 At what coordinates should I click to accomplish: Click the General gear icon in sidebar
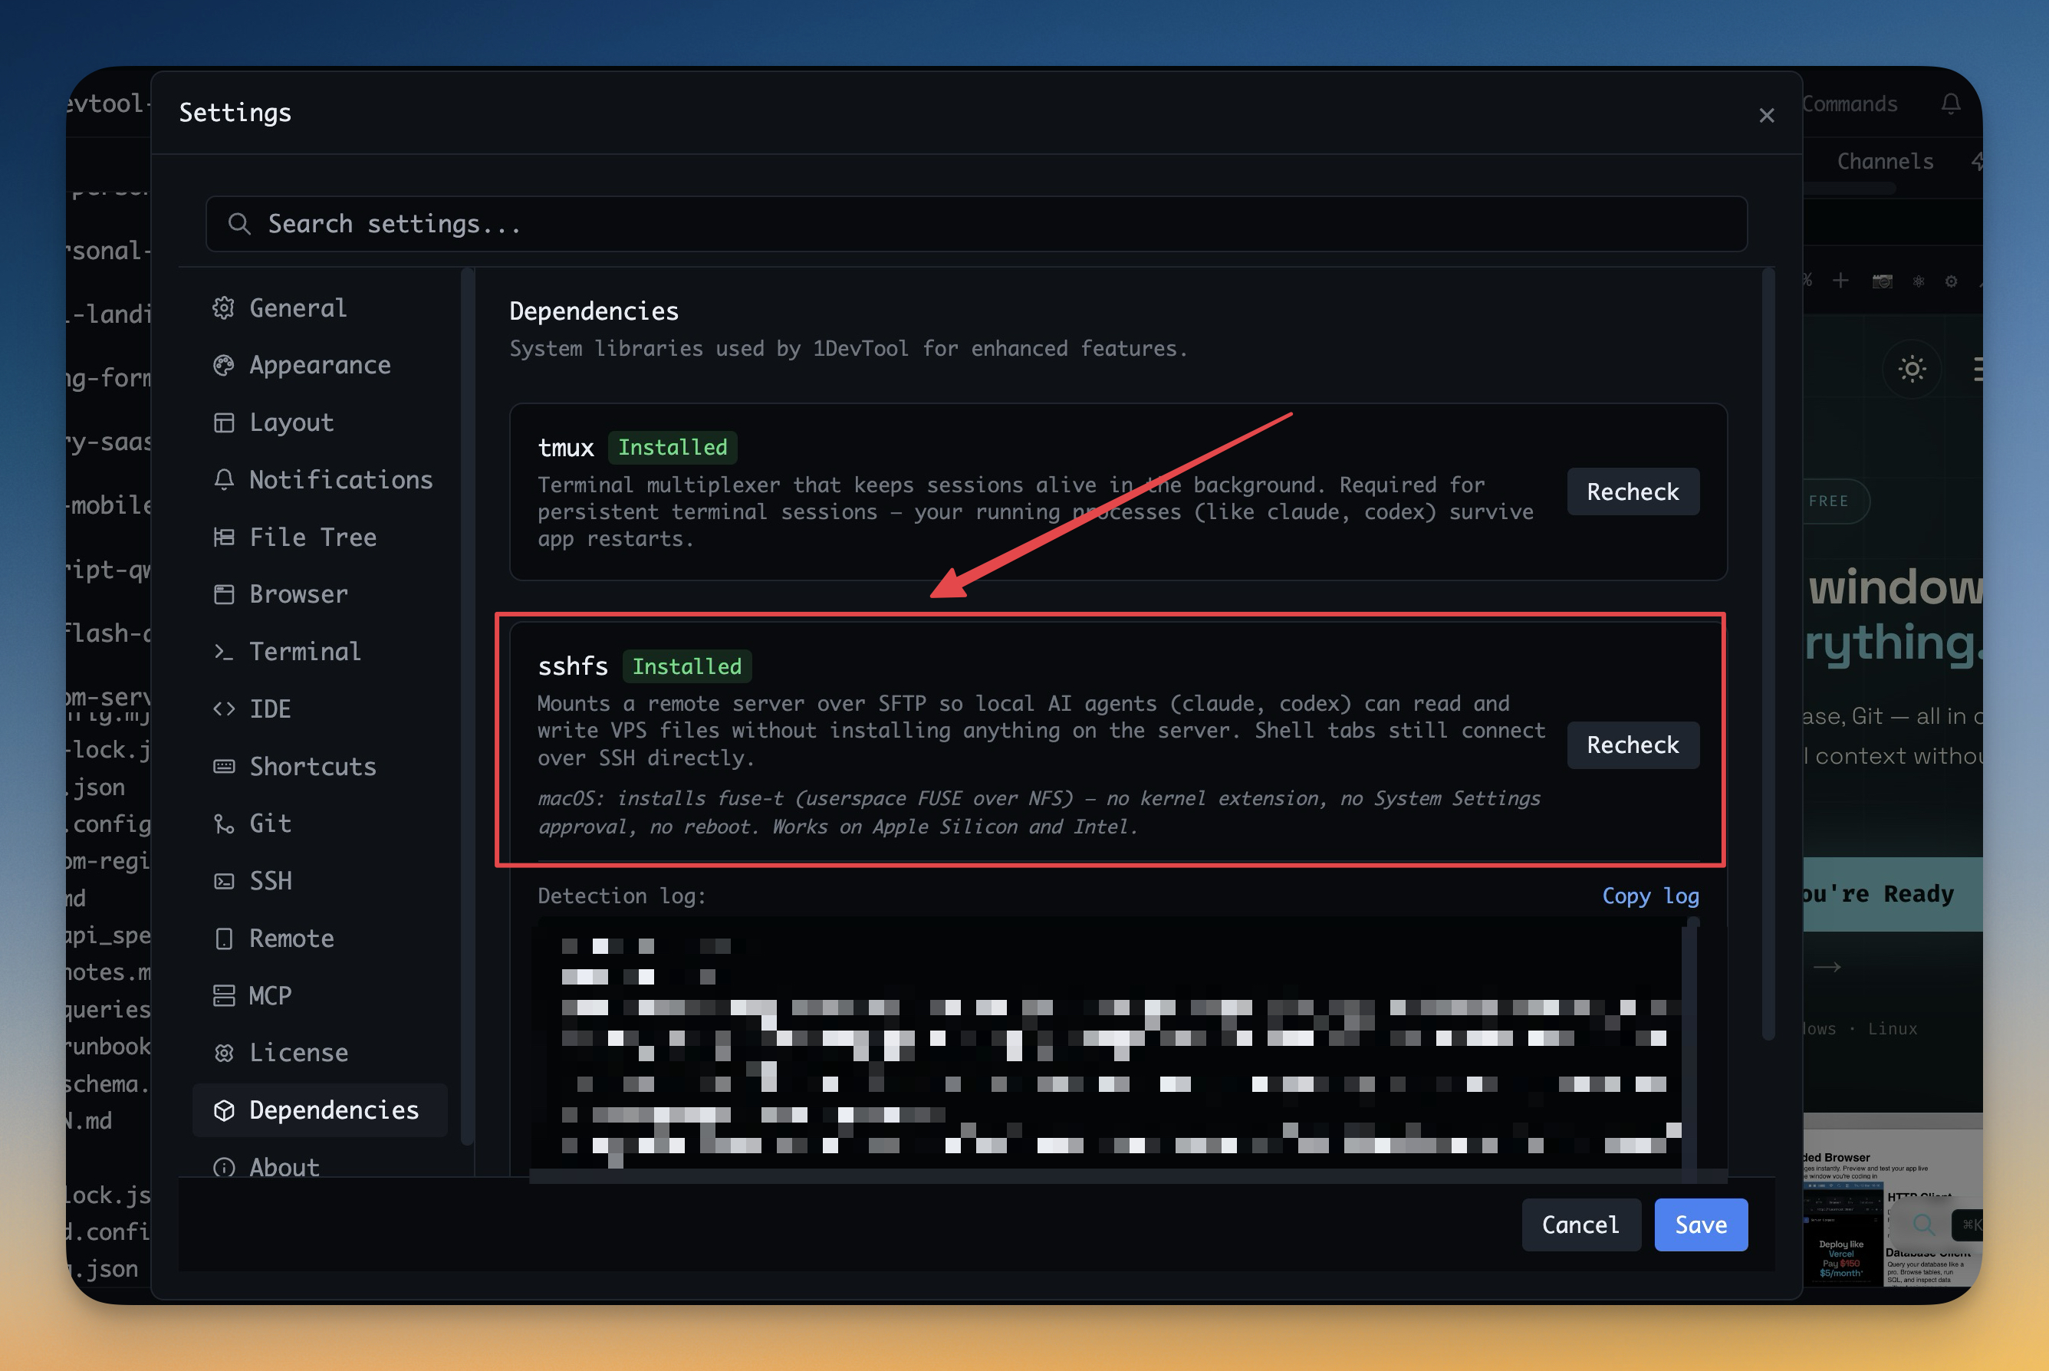click(224, 307)
